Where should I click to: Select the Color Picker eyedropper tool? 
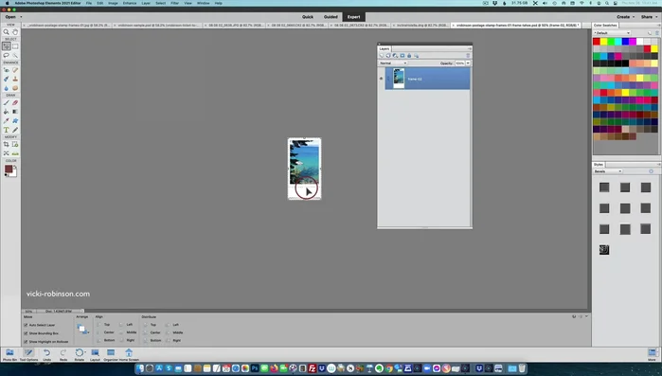pyautogui.click(x=7, y=121)
